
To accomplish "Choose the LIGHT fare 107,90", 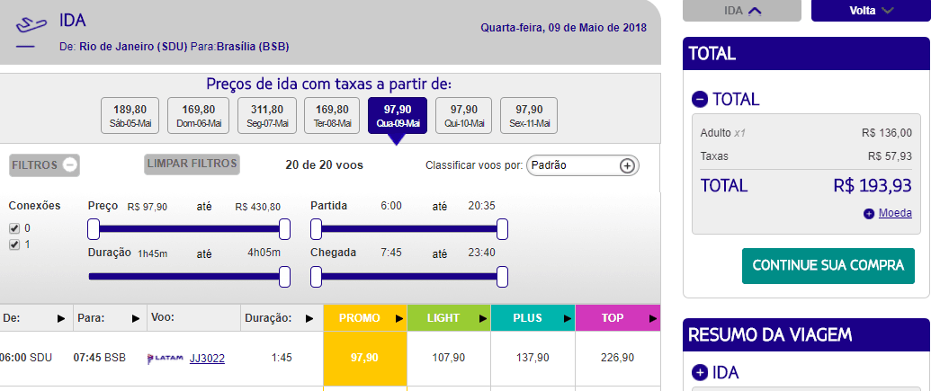I will (449, 358).
